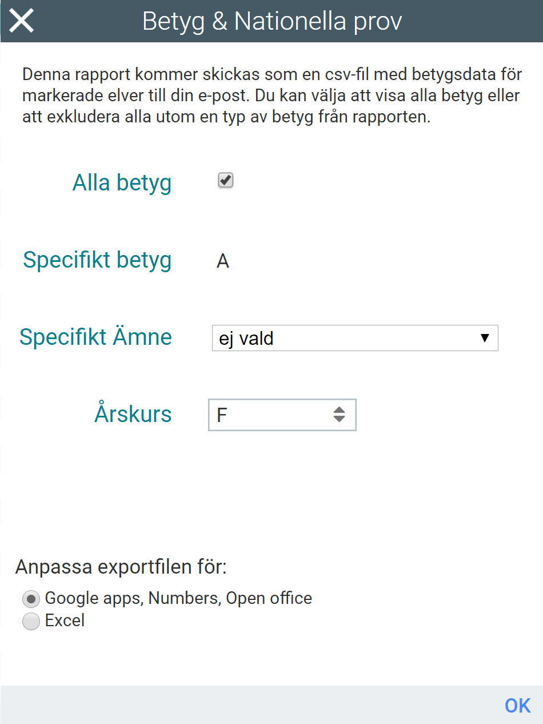Close the Betyg & Nationella prov dialog
This screenshot has height=724, width=543.
(x=22, y=21)
